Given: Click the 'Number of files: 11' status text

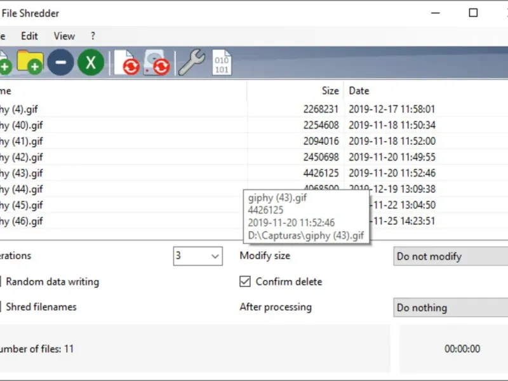Looking at the screenshot, I should (x=37, y=349).
